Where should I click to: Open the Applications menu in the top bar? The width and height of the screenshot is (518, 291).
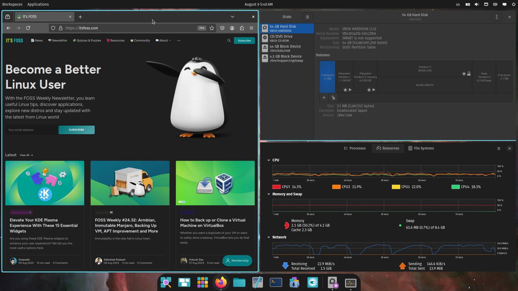pyautogui.click(x=38, y=4)
